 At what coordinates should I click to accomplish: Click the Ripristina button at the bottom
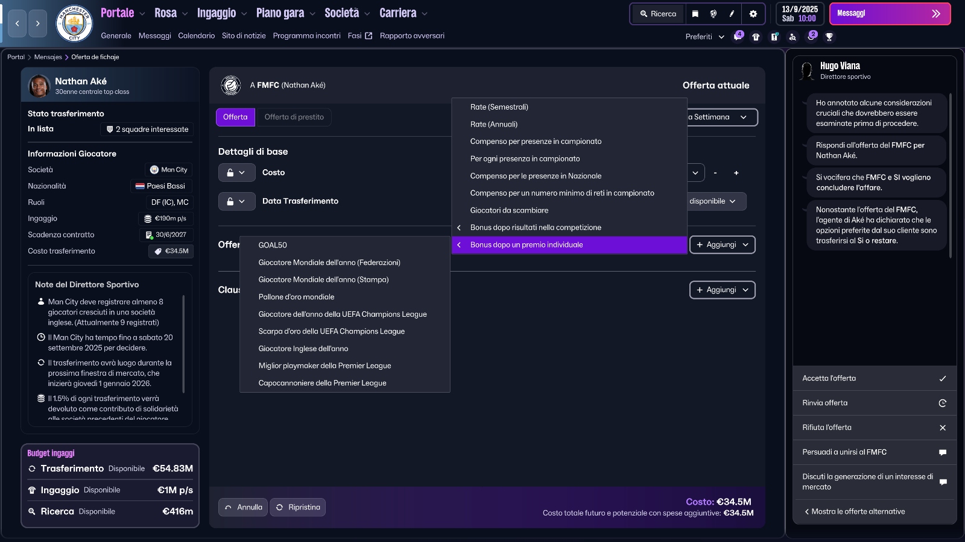[298, 507]
